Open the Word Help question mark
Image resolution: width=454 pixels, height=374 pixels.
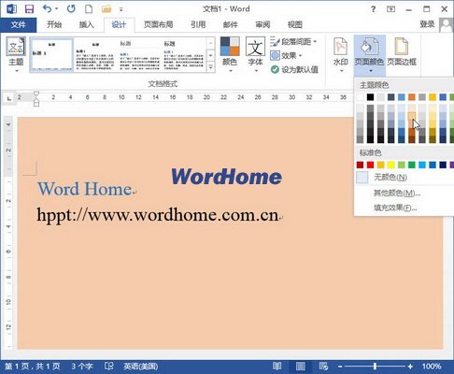(x=373, y=9)
